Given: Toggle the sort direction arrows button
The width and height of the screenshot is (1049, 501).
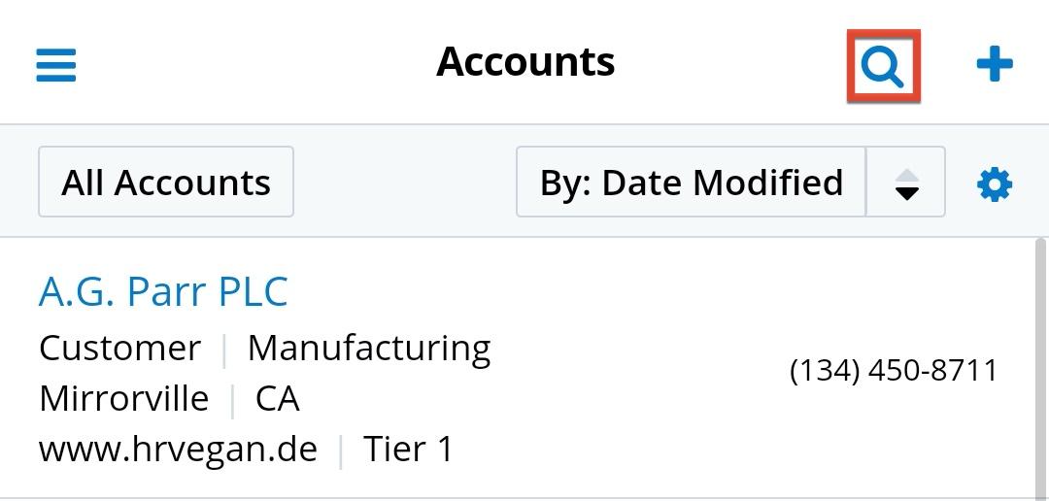Looking at the screenshot, I should pos(906,183).
